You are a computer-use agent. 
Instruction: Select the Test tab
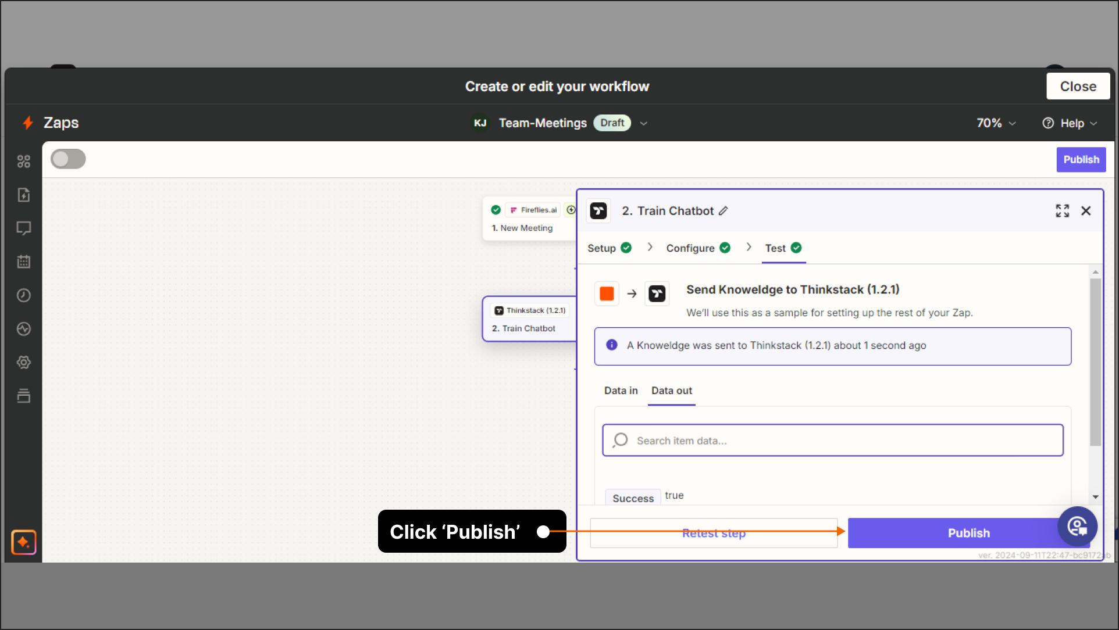click(x=783, y=248)
